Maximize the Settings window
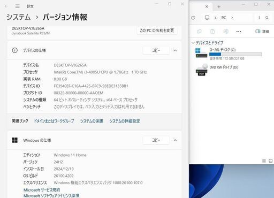Viewport: 274px width, 198px height. (x=170, y=4)
